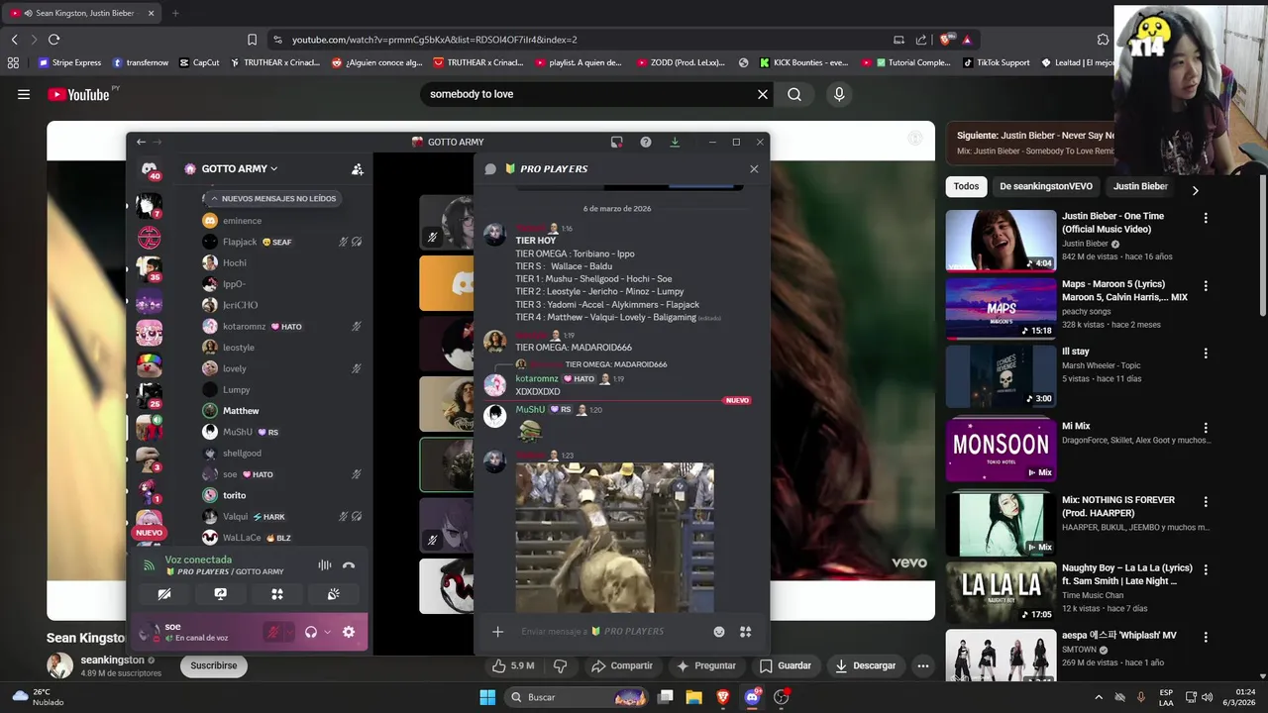Open microphone input options arrow

pos(287,632)
